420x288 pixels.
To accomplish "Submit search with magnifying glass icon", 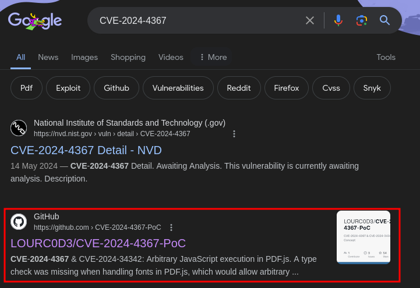I will 384,20.
